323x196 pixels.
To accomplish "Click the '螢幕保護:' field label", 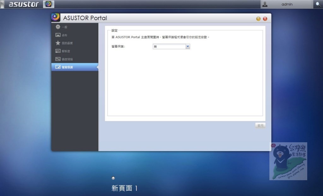I will (x=118, y=46).
